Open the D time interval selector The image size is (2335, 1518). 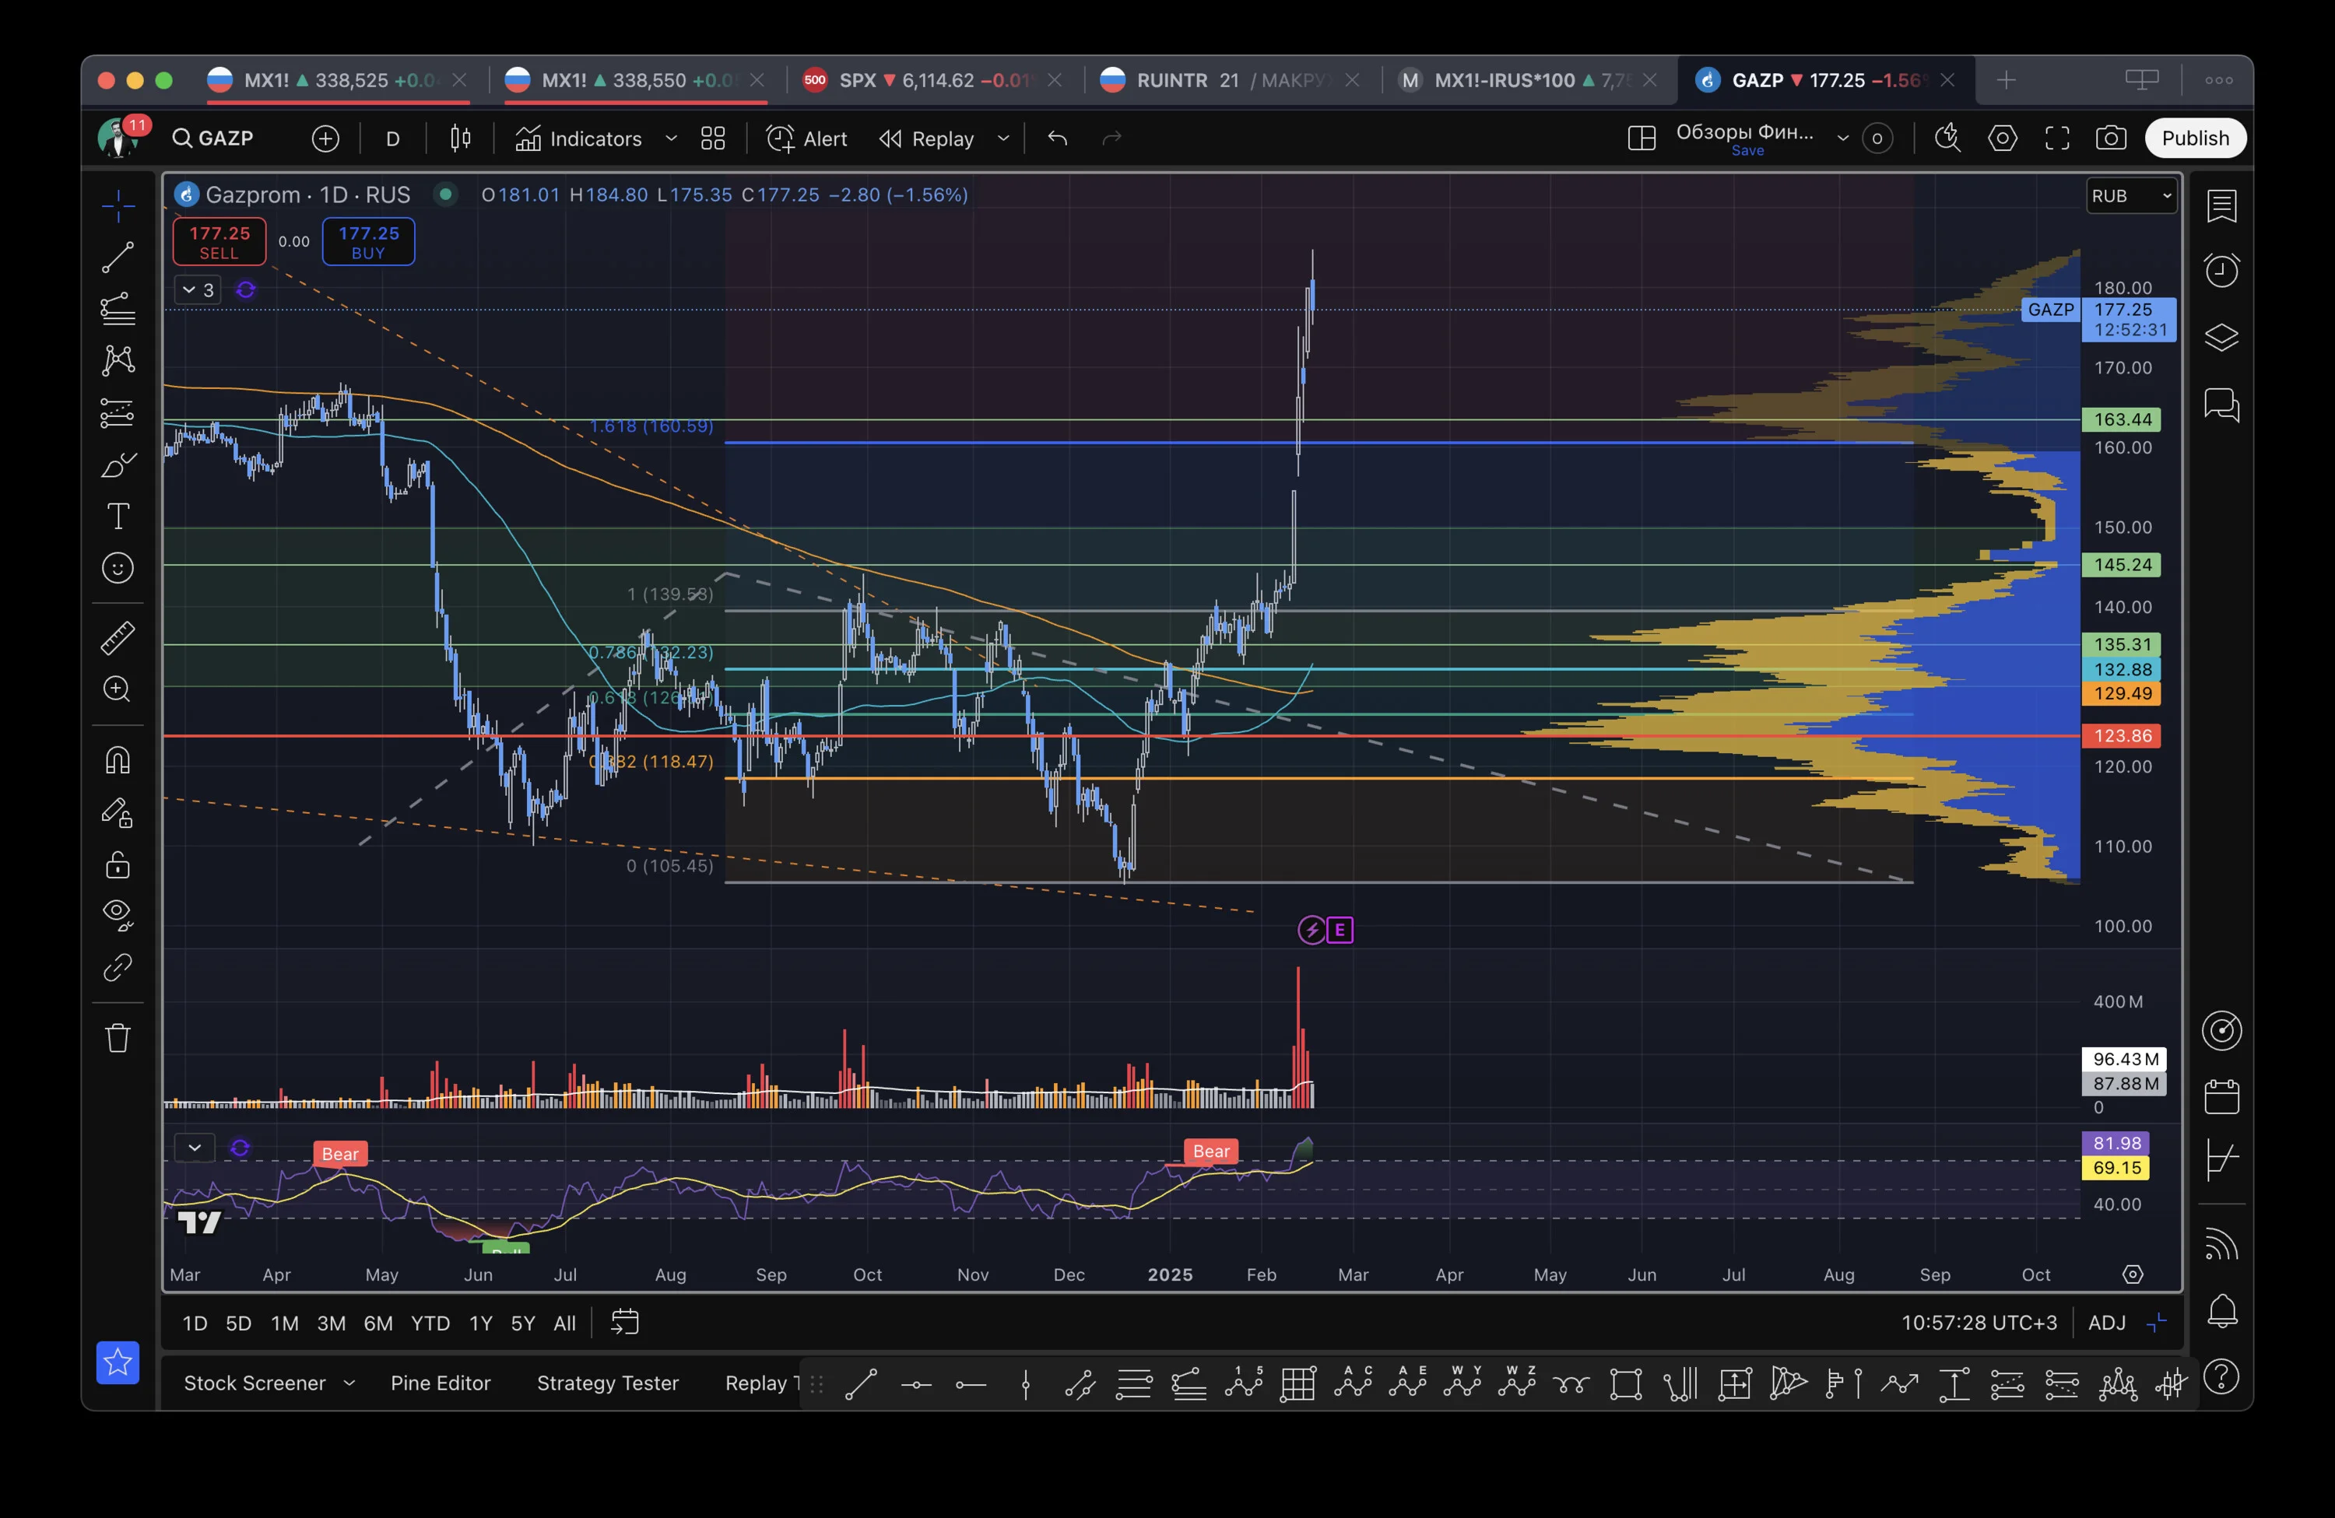[392, 138]
